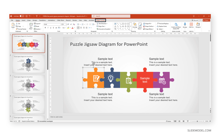This screenshot has width=220, height=136.
Task: Switch to Slide Sorter view
Action: click(179, 121)
